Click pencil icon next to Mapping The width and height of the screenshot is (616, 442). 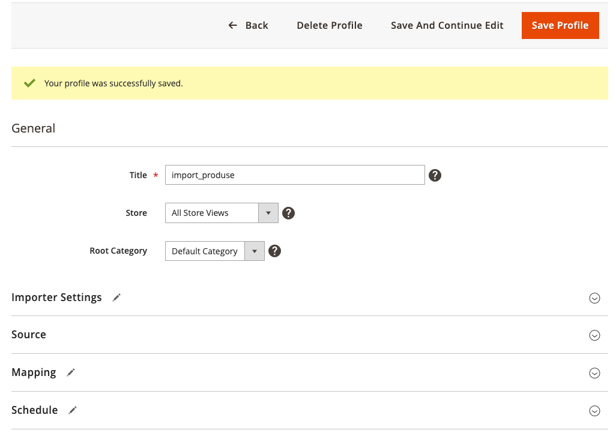[x=71, y=372]
